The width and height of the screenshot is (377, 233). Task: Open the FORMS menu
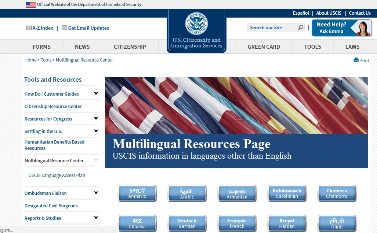pos(41,47)
